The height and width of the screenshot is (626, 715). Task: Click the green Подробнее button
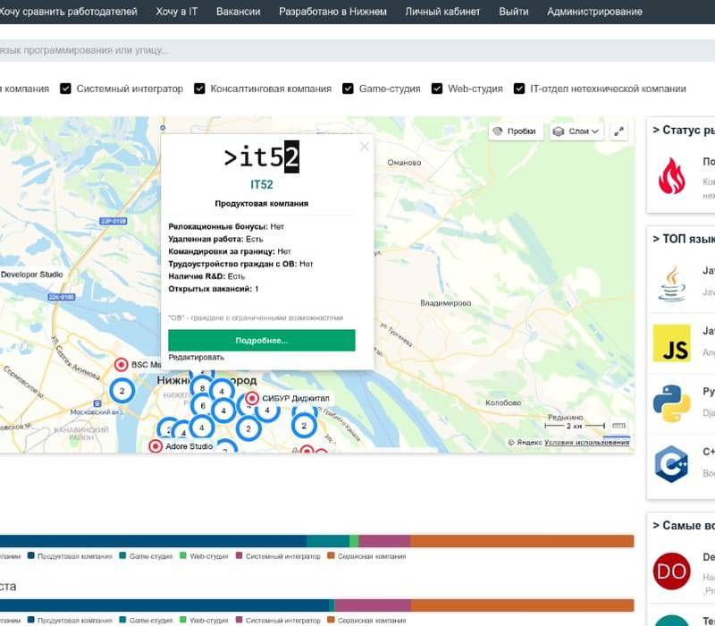(261, 341)
